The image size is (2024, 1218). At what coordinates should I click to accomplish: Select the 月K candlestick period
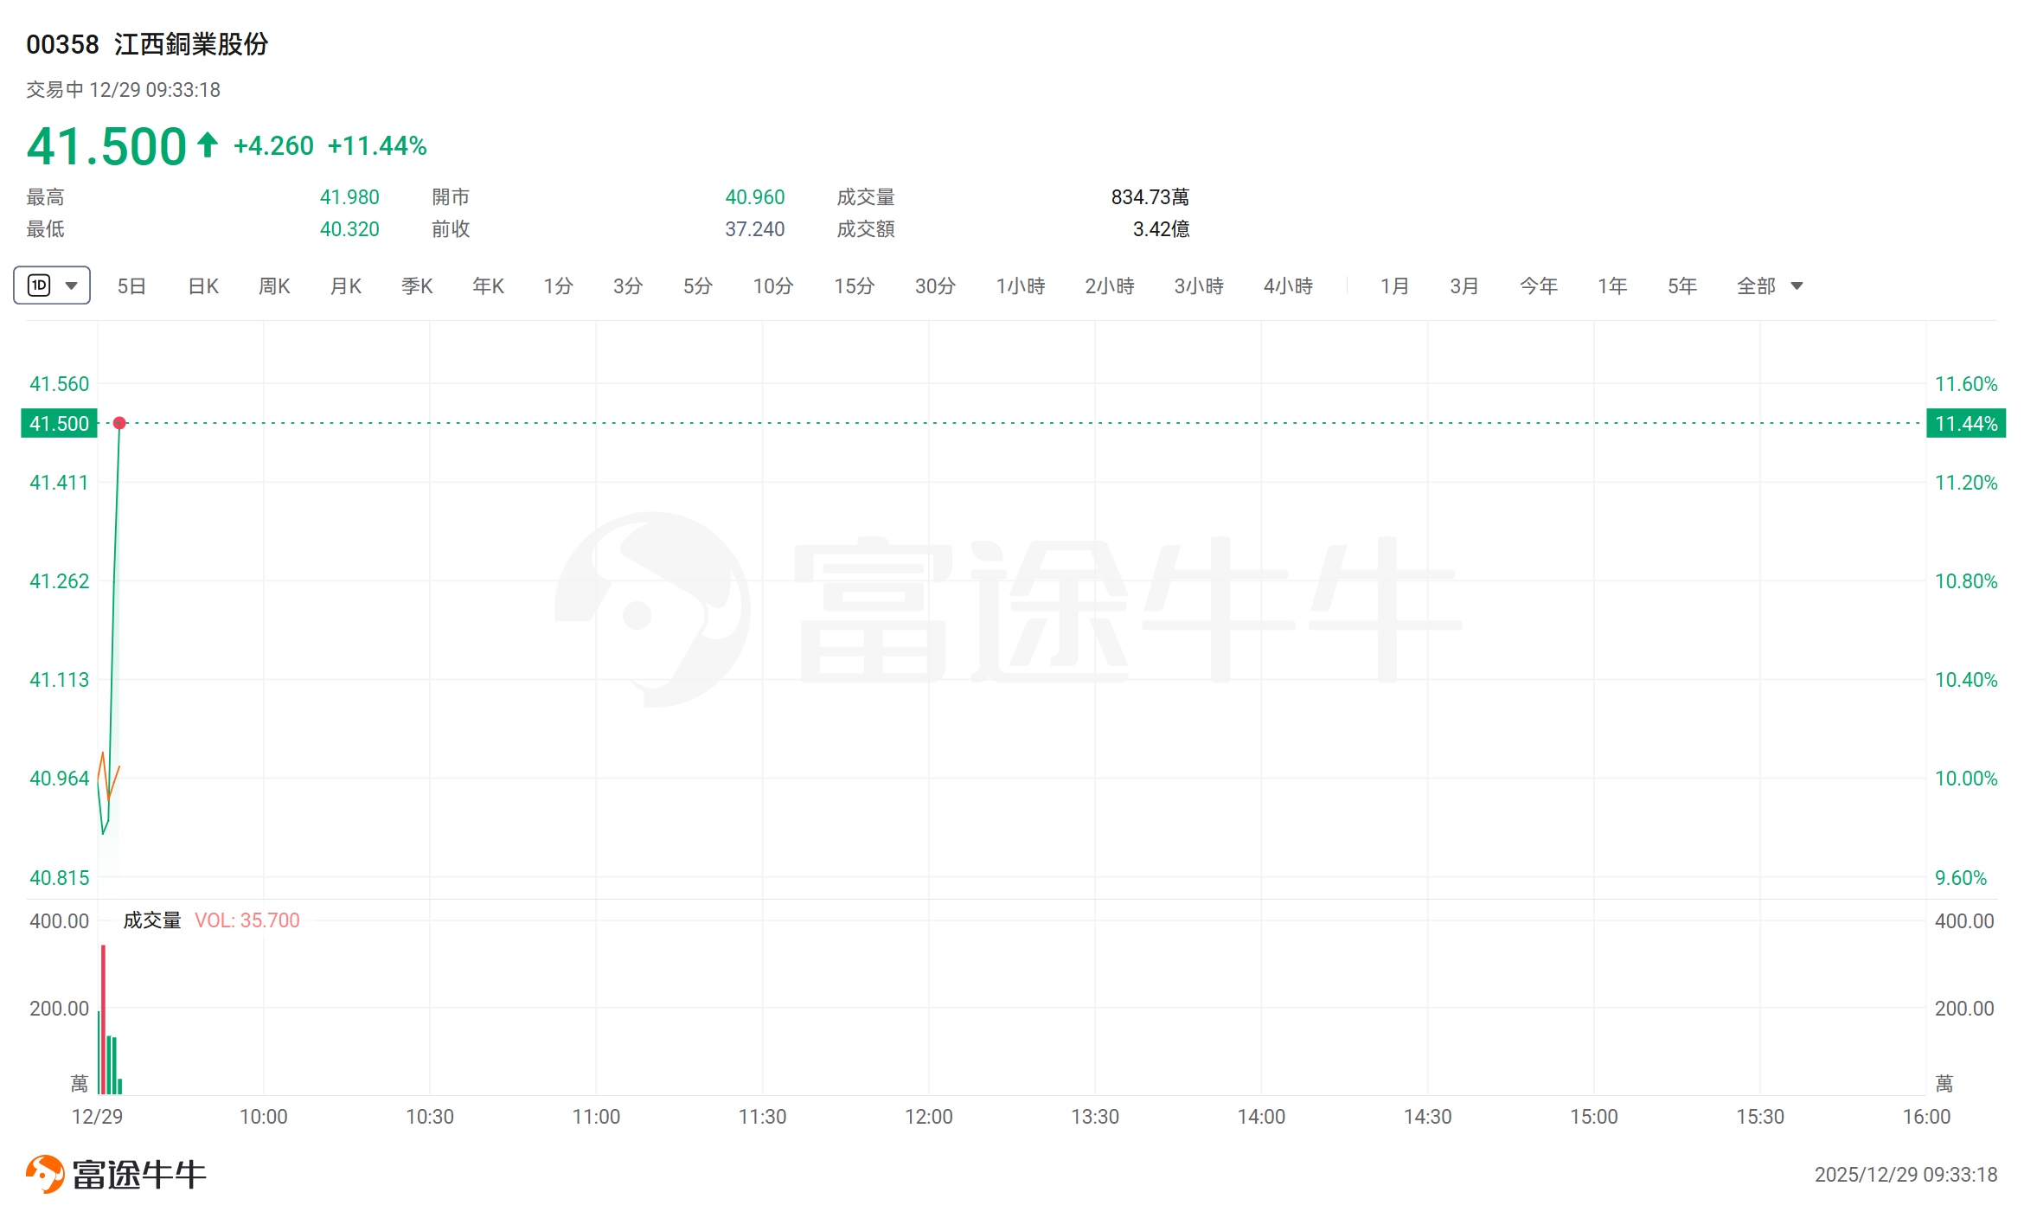click(346, 286)
